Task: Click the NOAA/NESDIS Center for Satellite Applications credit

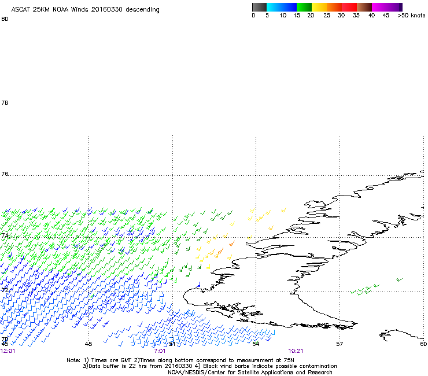Action: (x=250, y=373)
